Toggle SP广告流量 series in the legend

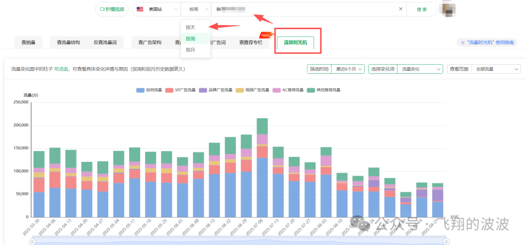click(x=180, y=90)
